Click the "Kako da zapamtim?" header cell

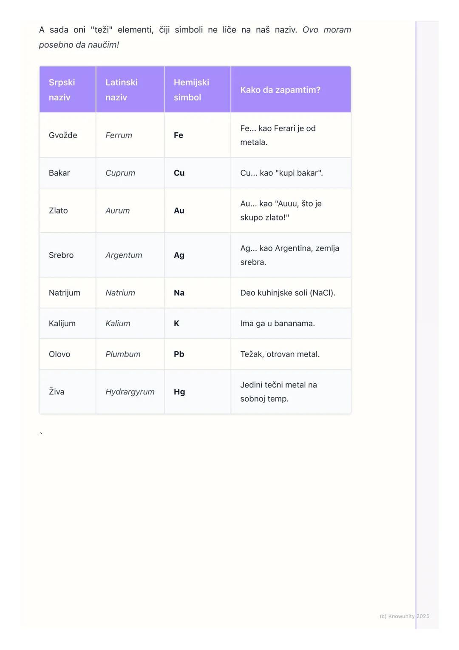click(x=280, y=90)
